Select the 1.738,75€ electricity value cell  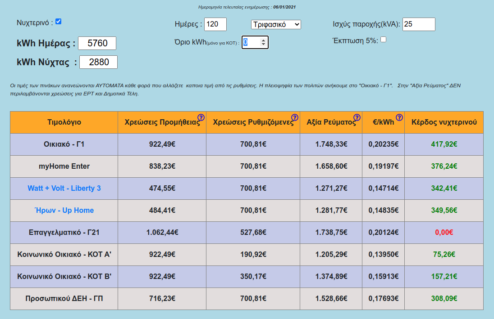click(331, 232)
